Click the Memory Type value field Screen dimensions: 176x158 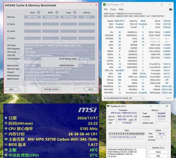pos(59,69)
